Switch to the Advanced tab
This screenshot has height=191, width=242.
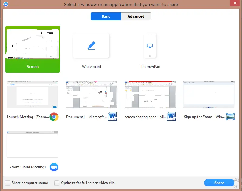click(136, 16)
